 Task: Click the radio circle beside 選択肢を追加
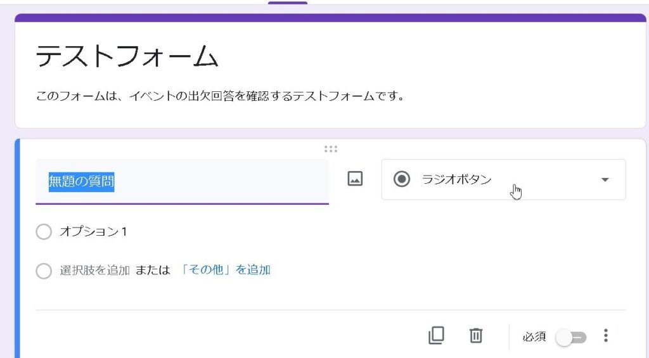coord(44,271)
